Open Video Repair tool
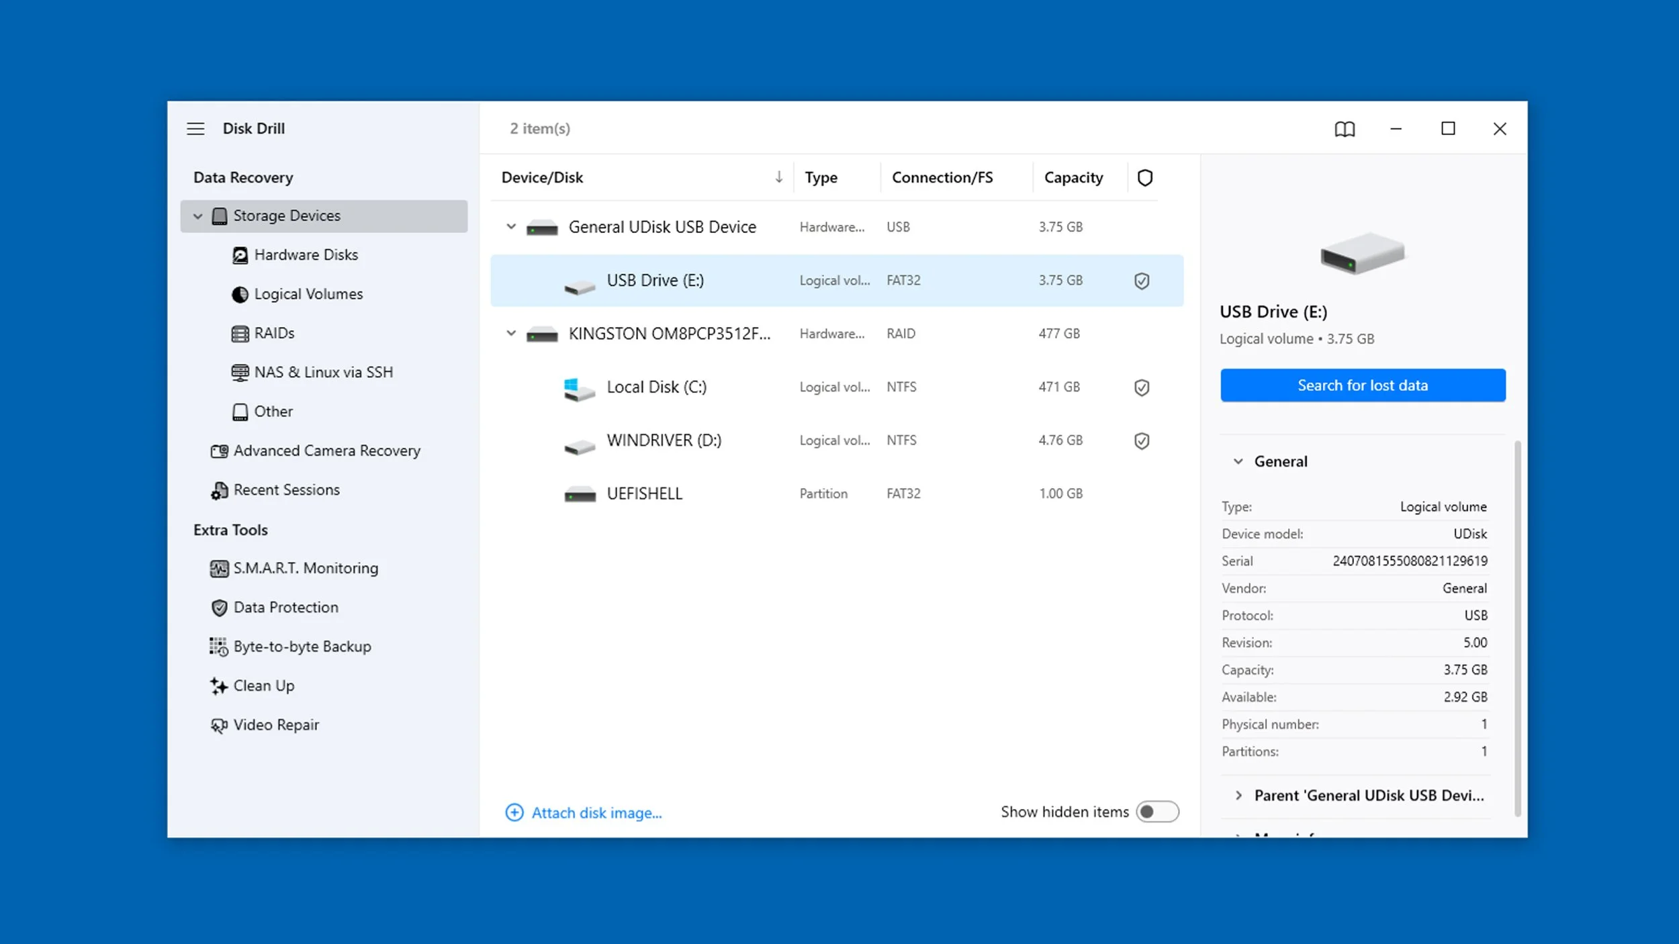Screen dimensions: 1679x944 [276, 725]
